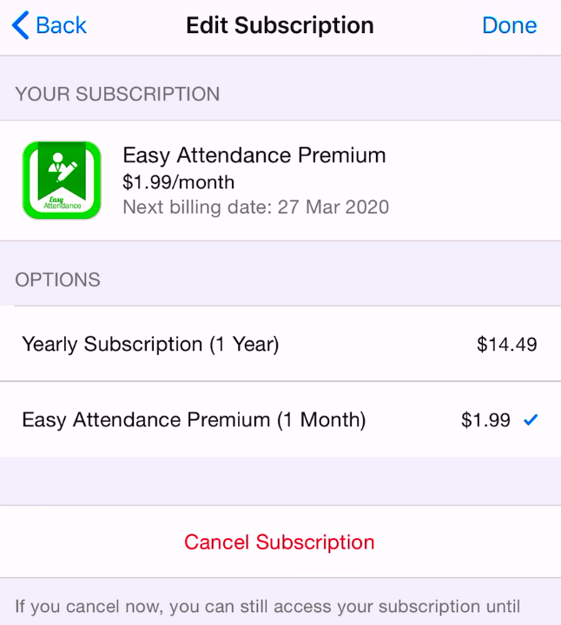The width and height of the screenshot is (561, 625).
Task: Tap the Back chevron arrow icon
Action: click(x=21, y=25)
